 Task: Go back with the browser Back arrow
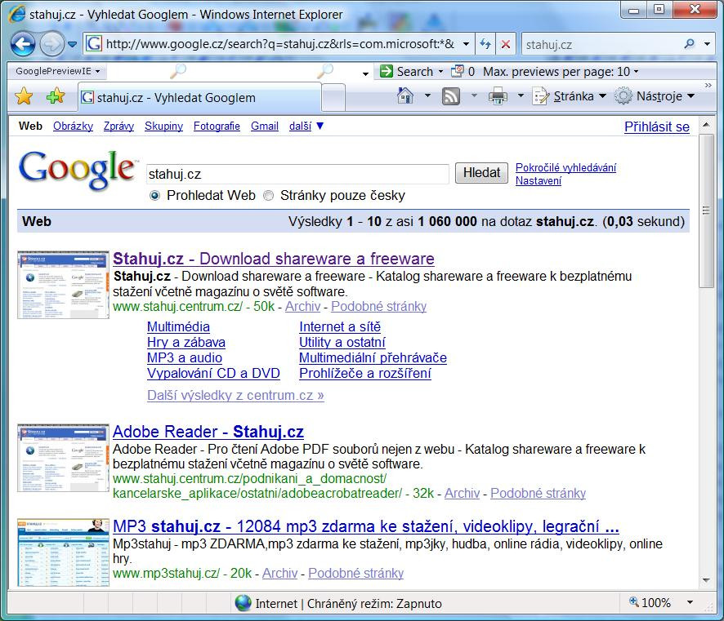[22, 44]
